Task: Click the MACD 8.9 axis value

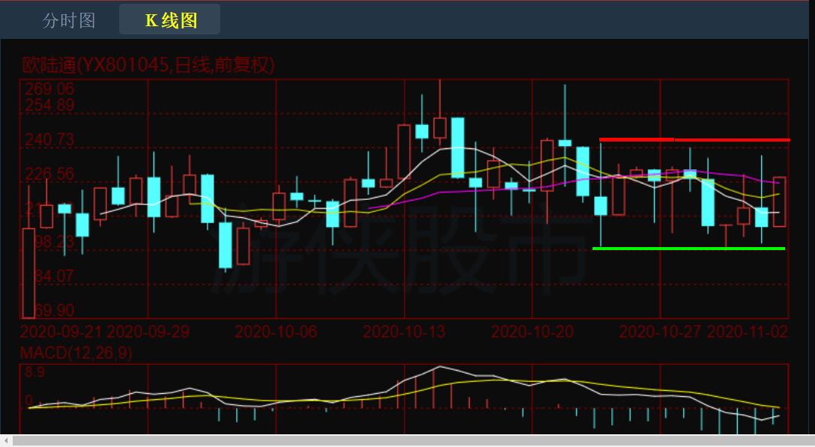Action: click(34, 372)
